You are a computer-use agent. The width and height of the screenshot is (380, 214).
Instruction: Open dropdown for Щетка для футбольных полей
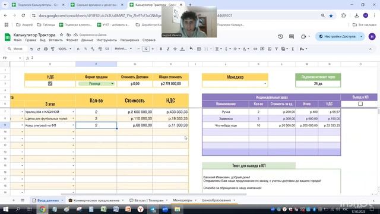[73, 119]
